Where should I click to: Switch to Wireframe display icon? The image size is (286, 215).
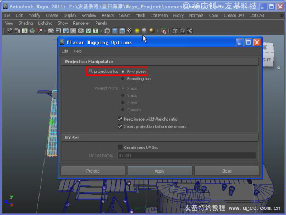(107, 30)
